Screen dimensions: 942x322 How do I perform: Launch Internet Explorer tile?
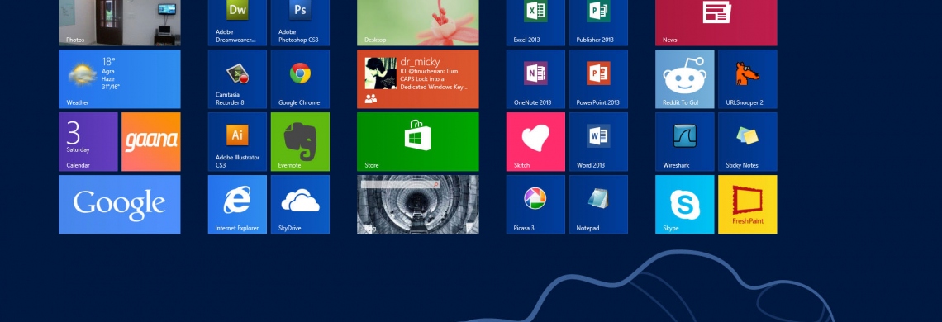pos(237,204)
